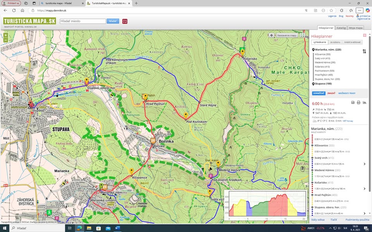Click the yellow waypoint pin at Svätý vrch

coord(210,192)
